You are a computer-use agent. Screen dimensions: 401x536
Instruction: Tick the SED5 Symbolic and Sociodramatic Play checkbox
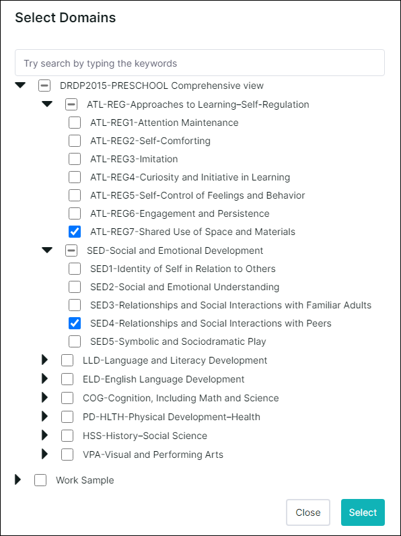75,341
